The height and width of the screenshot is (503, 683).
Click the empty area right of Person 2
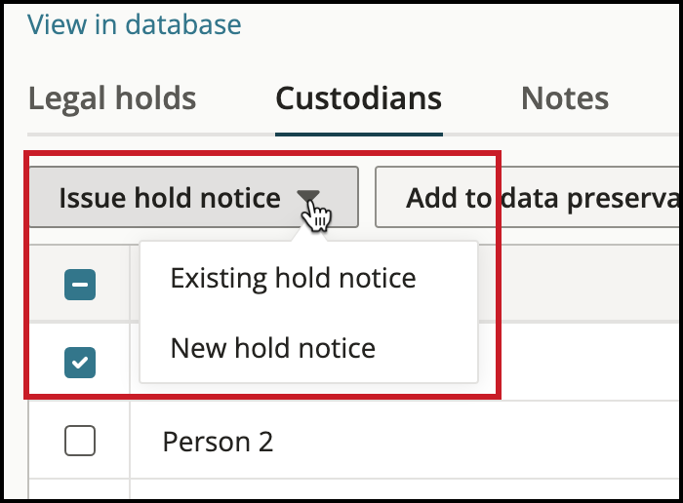tap(478, 441)
